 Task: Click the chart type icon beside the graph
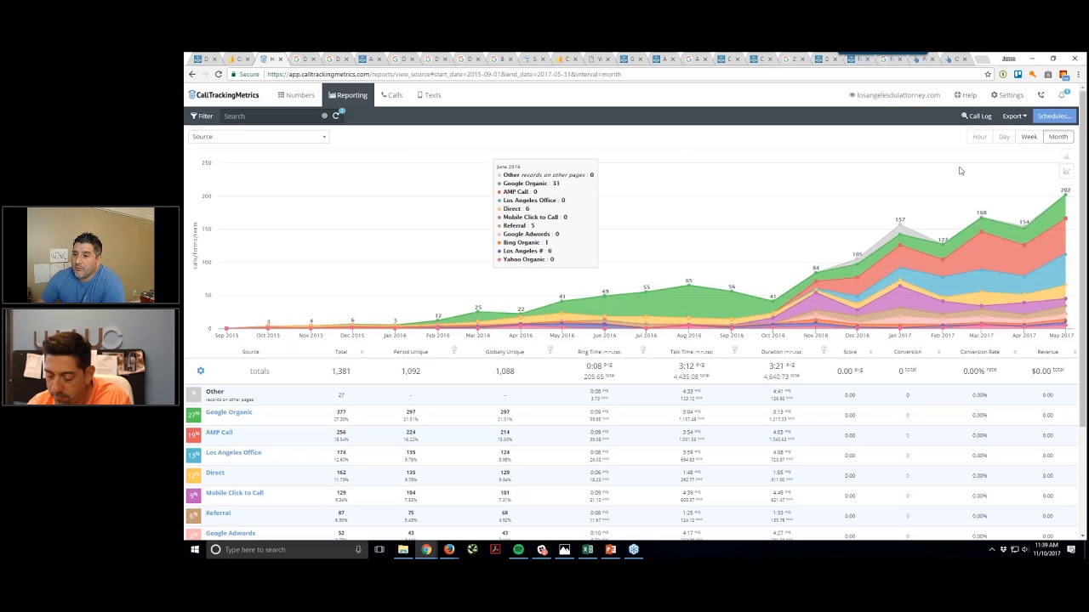pyautogui.click(x=1066, y=172)
